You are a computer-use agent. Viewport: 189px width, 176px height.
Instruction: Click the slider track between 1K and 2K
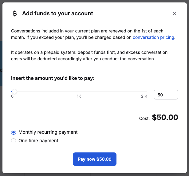pos(112,92)
